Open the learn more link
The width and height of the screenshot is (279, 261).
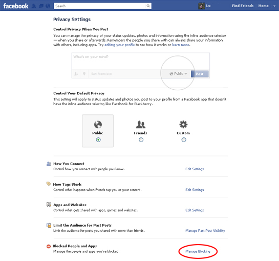[181, 45]
